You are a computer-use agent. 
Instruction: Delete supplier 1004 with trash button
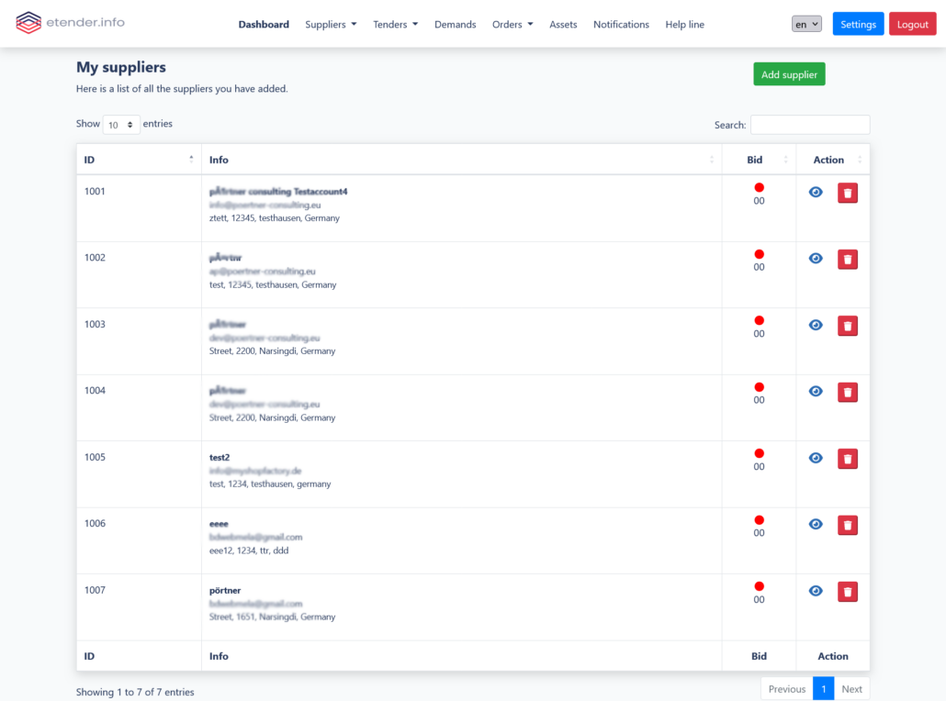(848, 393)
